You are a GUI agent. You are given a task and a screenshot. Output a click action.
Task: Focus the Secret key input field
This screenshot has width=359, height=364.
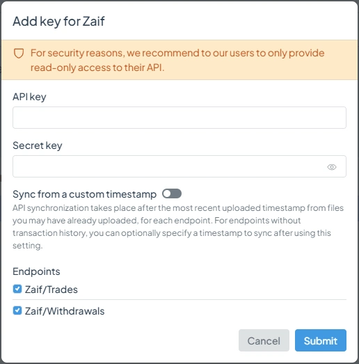(x=179, y=166)
